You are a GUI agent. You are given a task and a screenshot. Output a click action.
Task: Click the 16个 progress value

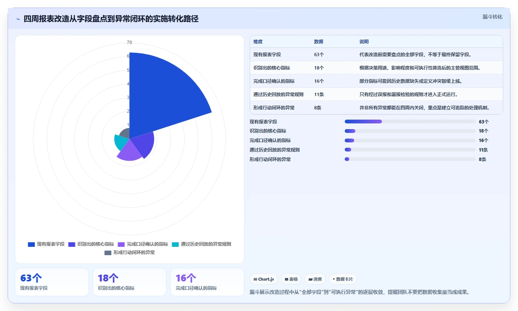[x=484, y=141]
